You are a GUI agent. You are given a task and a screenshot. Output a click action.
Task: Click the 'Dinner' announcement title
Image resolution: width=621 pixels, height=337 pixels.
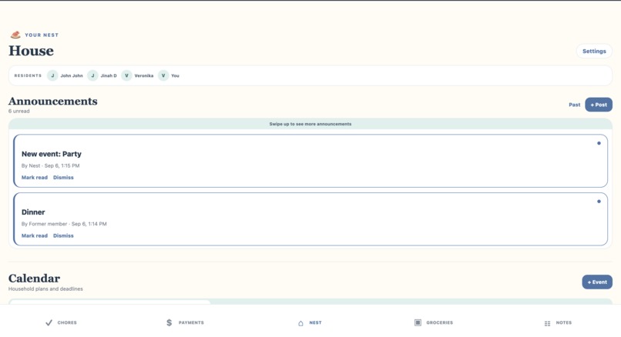pos(33,212)
